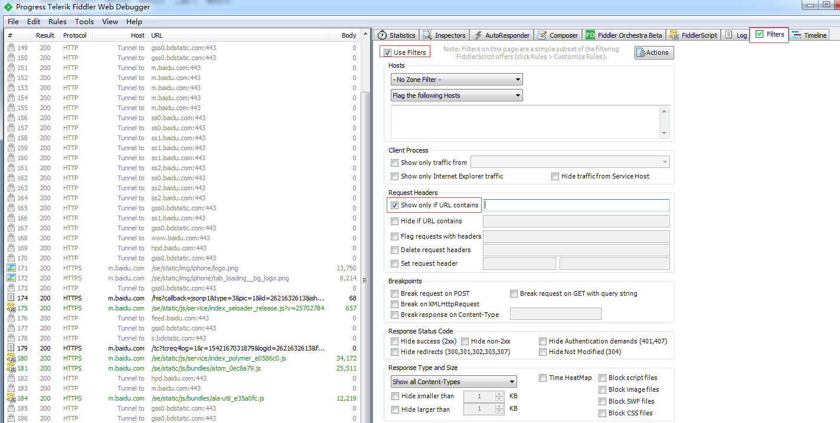Image resolution: width=840 pixels, height=423 pixels.
Task: Check Hide success (2xx) option
Action: point(395,341)
